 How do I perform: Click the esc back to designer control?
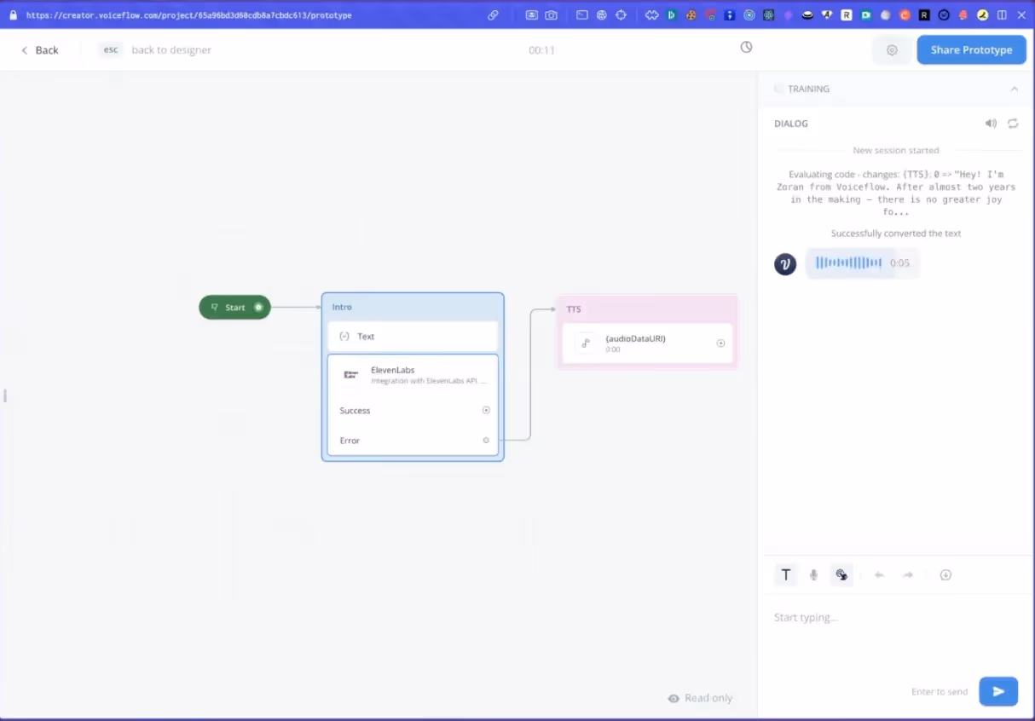(155, 50)
